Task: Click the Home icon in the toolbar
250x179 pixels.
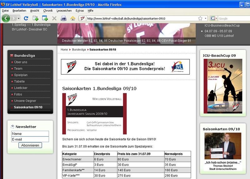Action: pos(73,18)
